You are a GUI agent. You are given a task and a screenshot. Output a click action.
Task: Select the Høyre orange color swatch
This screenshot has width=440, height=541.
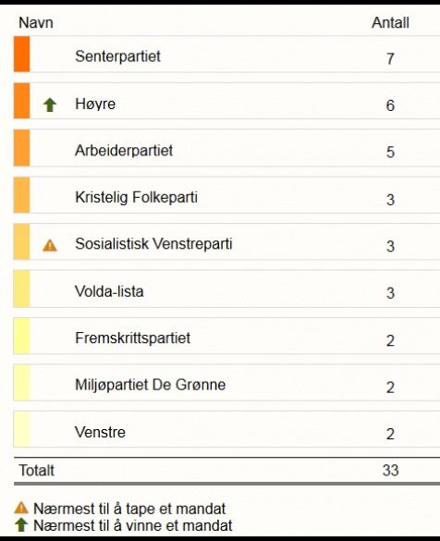click(x=22, y=101)
